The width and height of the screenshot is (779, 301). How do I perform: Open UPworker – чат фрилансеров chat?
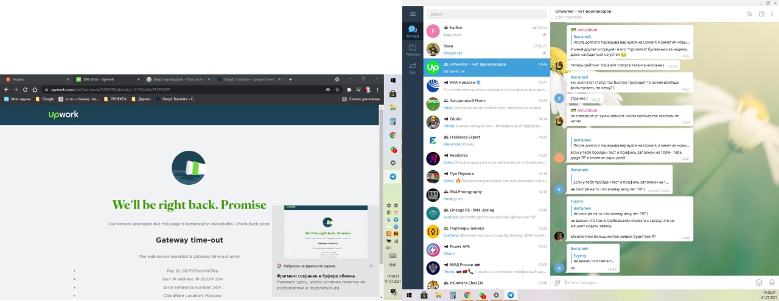pyautogui.click(x=486, y=67)
